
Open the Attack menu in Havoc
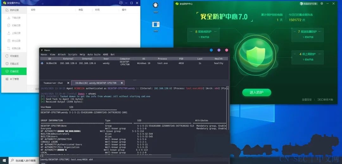(62, 54)
